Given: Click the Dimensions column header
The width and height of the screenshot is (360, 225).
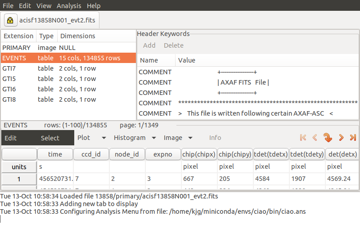Looking at the screenshot, I should [77, 36].
